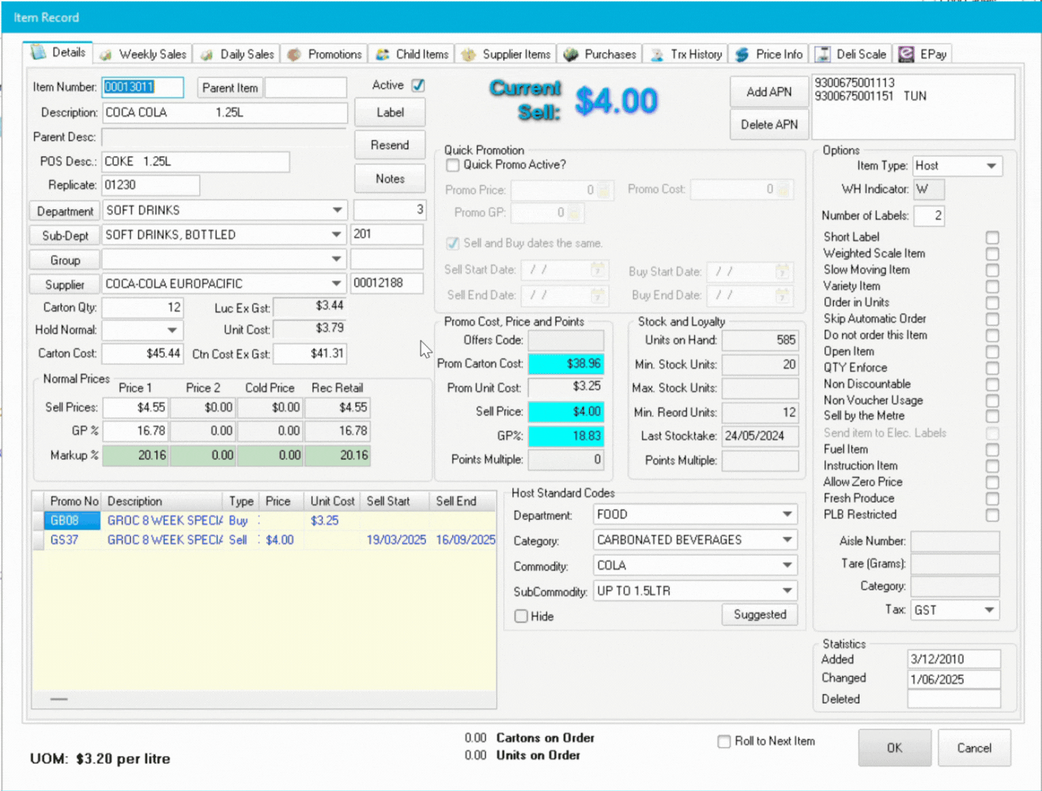Expand Category CARBONATED BEVERAGES dropdown
Screen dimensions: 1042x791
click(787, 540)
